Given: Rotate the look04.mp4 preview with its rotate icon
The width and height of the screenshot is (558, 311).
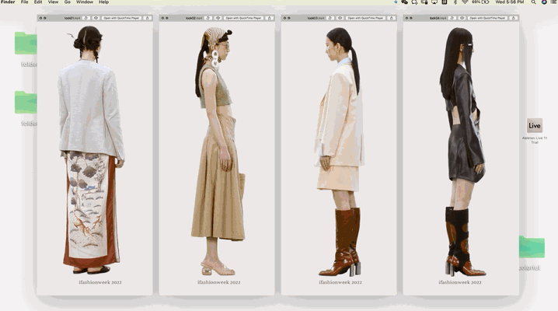Looking at the screenshot, I should pos(452,18).
